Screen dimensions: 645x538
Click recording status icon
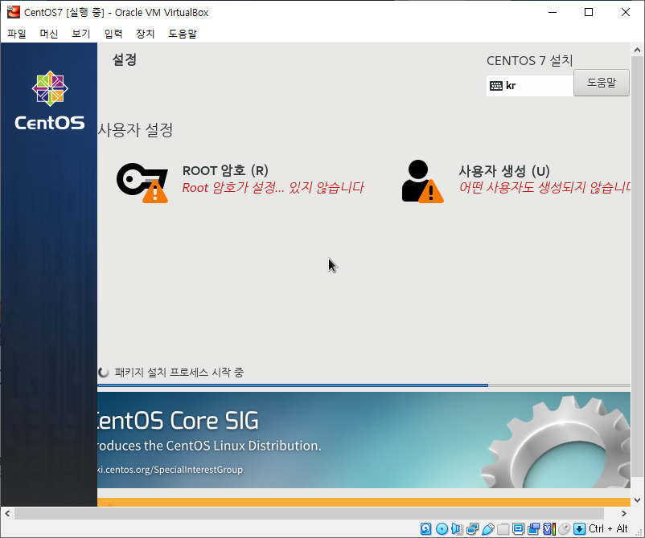(x=534, y=528)
